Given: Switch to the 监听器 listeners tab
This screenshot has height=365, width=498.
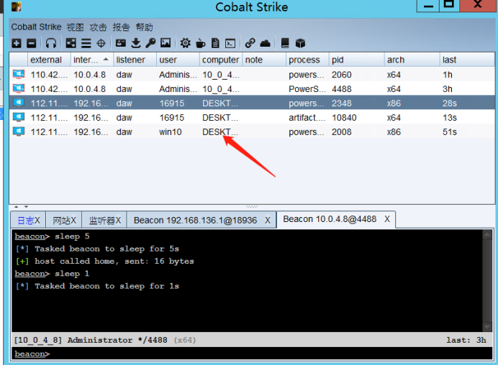Looking at the screenshot, I should [x=104, y=220].
